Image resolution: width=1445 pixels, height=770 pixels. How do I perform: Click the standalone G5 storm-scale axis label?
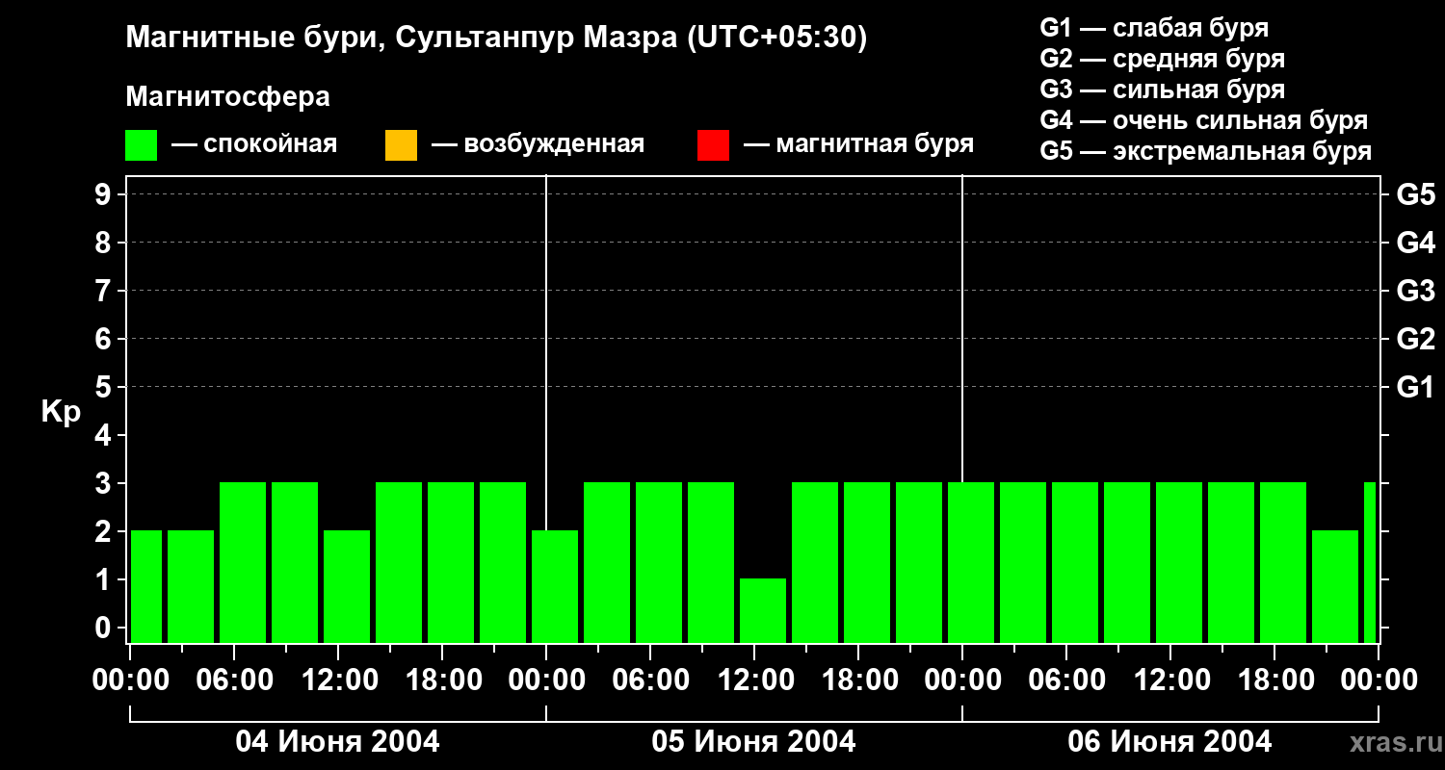point(1416,194)
